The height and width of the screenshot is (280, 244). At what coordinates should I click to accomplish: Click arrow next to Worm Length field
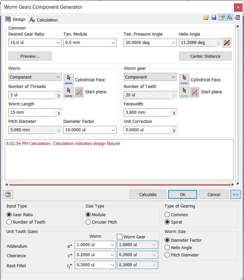pos(58,113)
